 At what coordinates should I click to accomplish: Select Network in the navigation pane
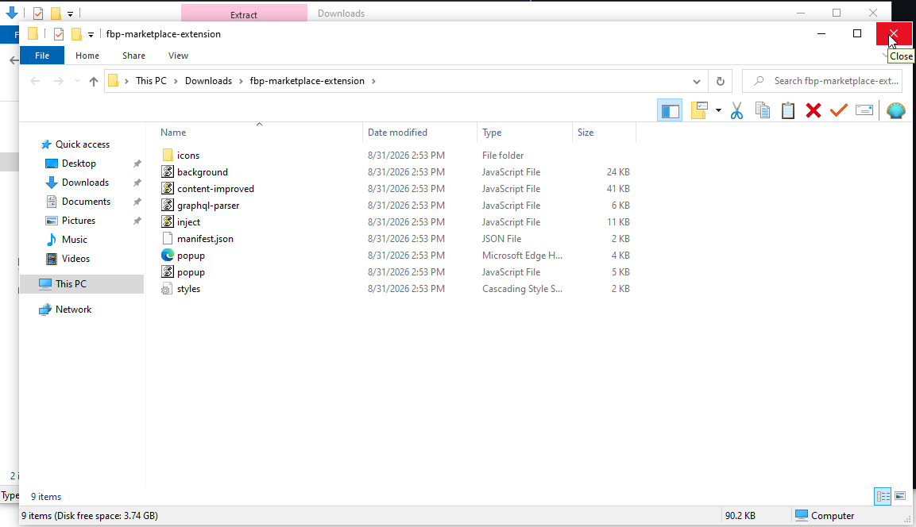pyautogui.click(x=73, y=310)
